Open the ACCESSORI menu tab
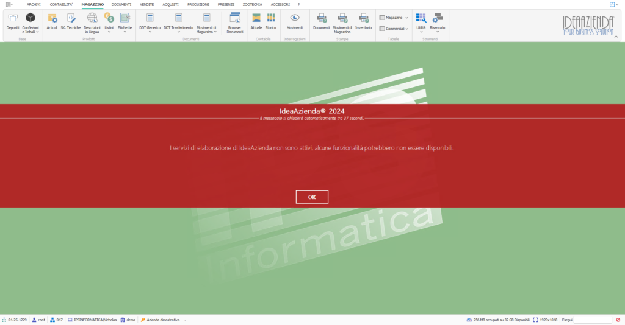The width and height of the screenshot is (625, 325). pos(280,5)
